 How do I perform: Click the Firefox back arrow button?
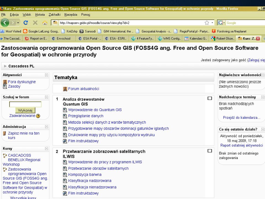point(5,22)
